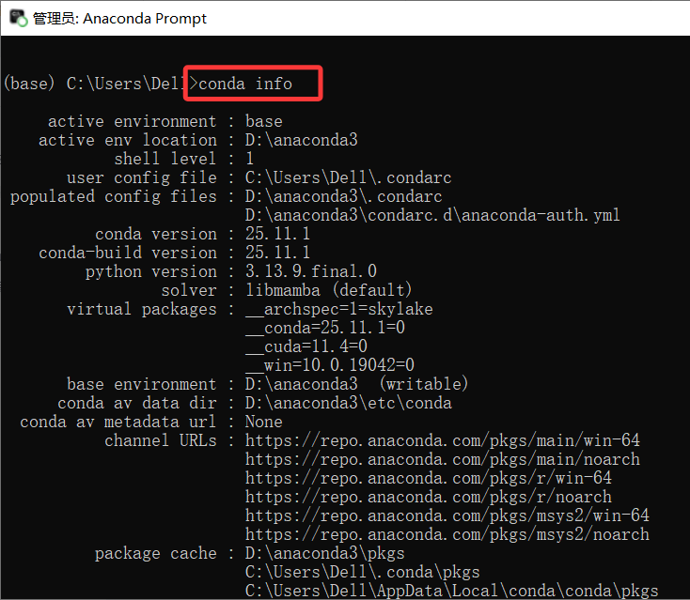This screenshot has width=690, height=600.
Task: Click the python version '3.13.9.final.0'
Action: [x=311, y=271]
